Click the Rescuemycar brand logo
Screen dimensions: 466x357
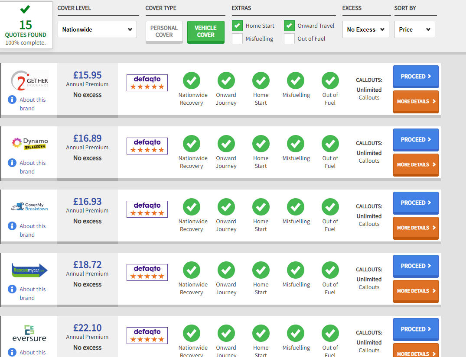click(x=29, y=270)
